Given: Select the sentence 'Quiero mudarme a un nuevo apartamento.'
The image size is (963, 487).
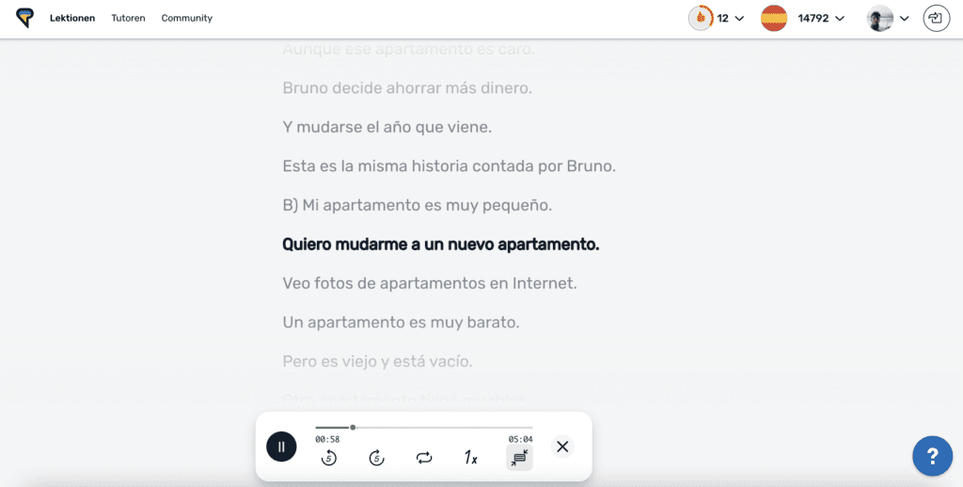Looking at the screenshot, I should click(x=440, y=244).
